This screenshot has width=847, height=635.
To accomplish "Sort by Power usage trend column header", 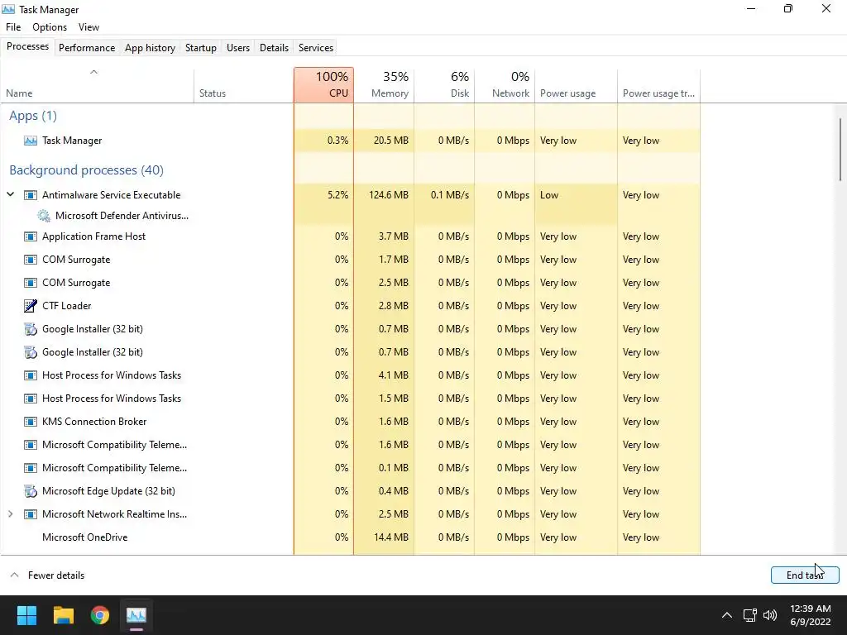I will [658, 85].
